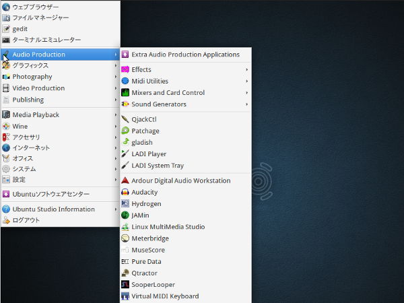The image size is (404, 303).
Task: Launch ウェブブラウザー from the menu
Action: pos(61,7)
